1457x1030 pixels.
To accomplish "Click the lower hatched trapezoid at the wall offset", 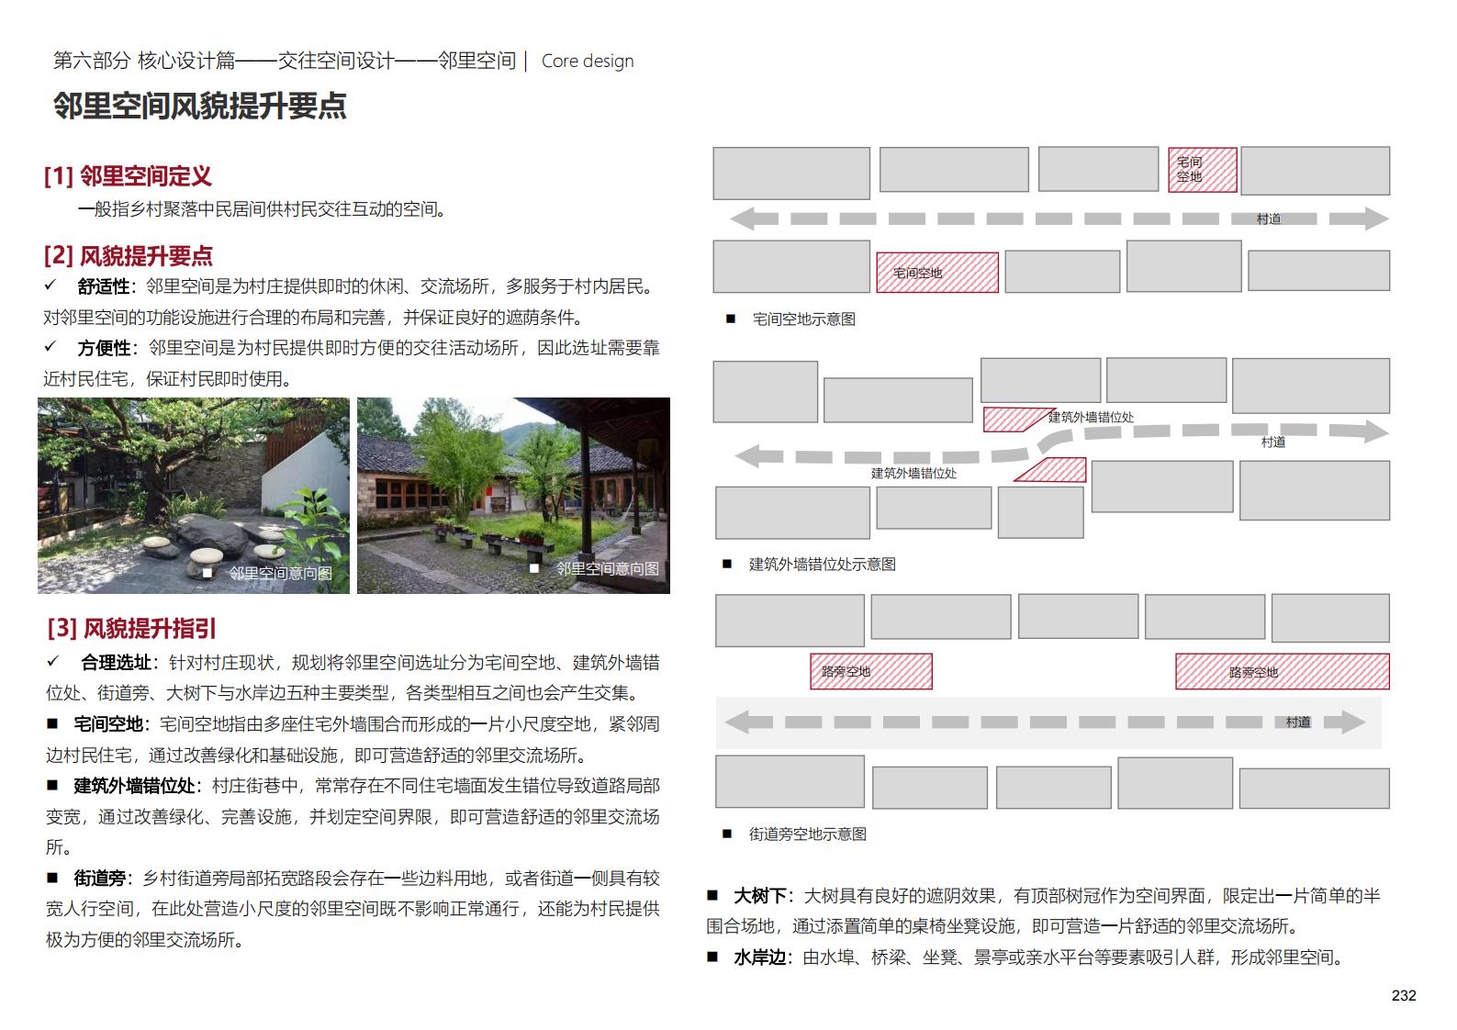I will (x=1052, y=470).
